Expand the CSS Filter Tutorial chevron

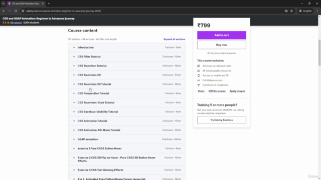coord(74,56)
